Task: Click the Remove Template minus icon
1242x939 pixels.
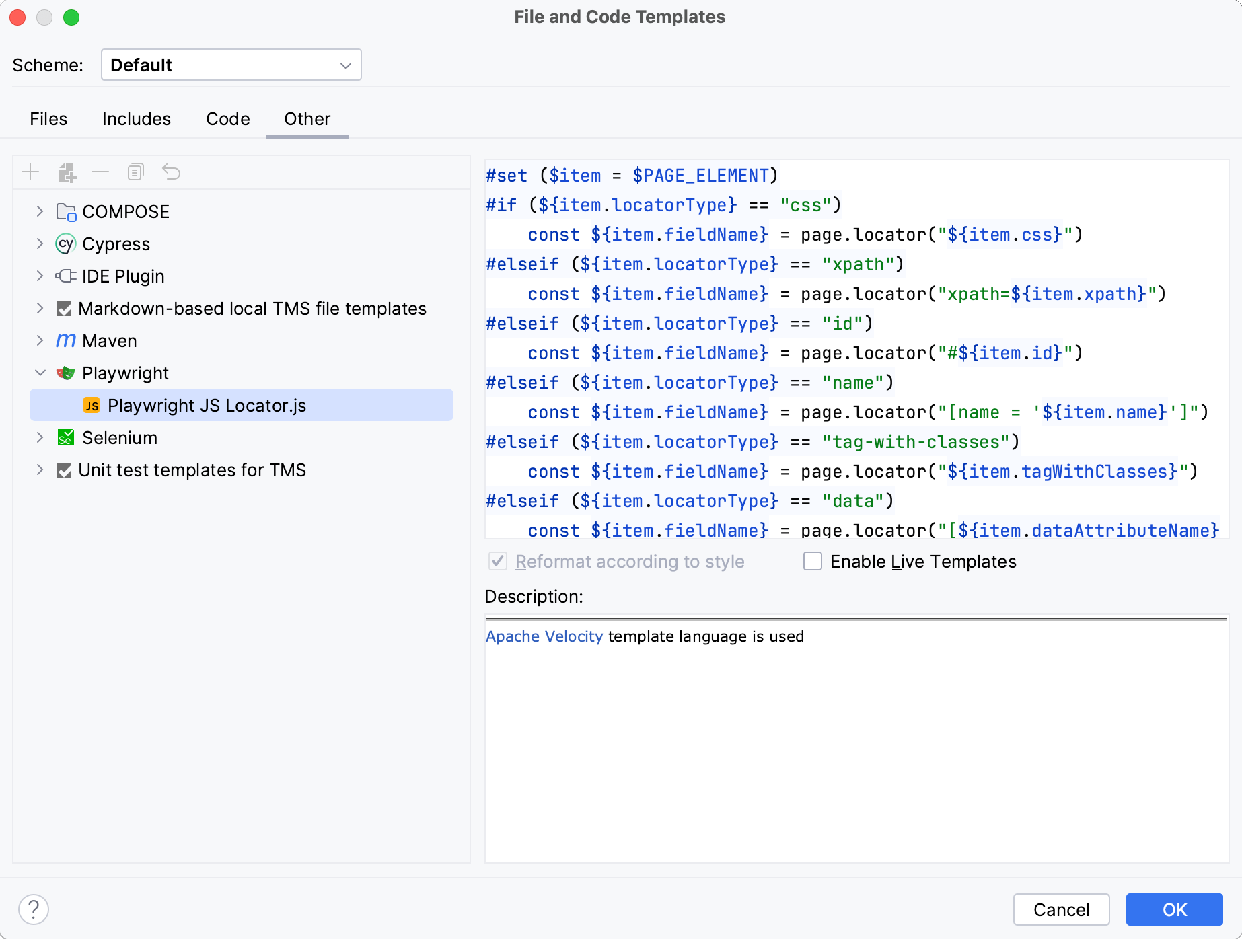Action: pos(100,172)
